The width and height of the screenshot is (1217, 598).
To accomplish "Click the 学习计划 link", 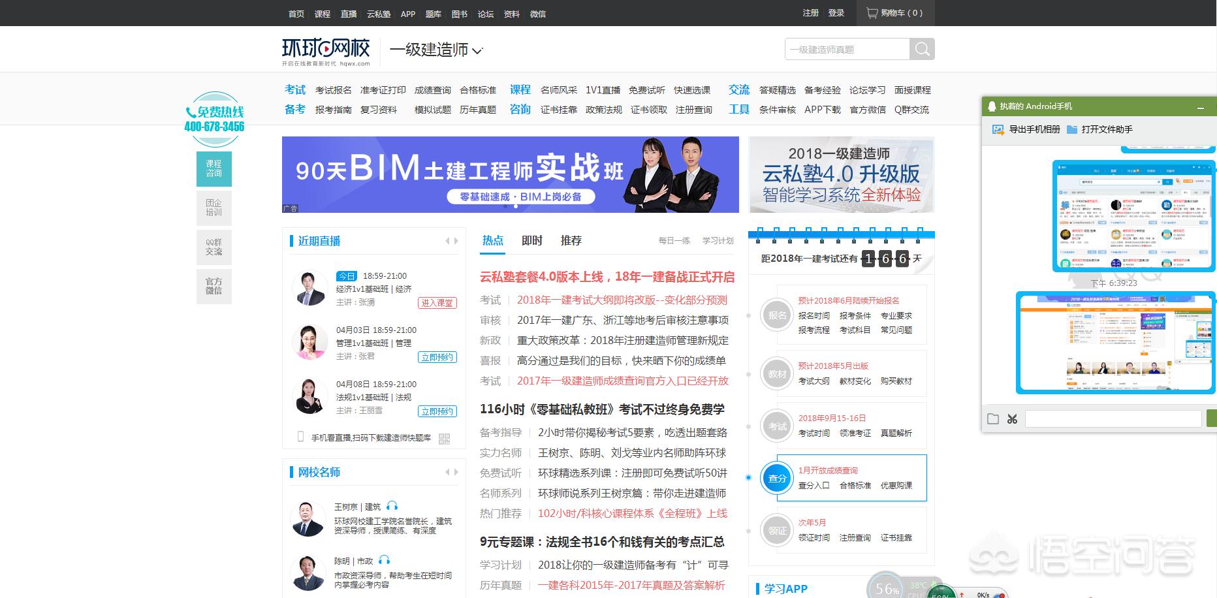I will tap(718, 241).
